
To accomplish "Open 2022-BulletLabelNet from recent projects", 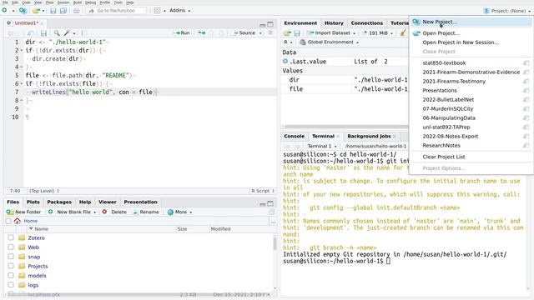I will click(x=448, y=100).
